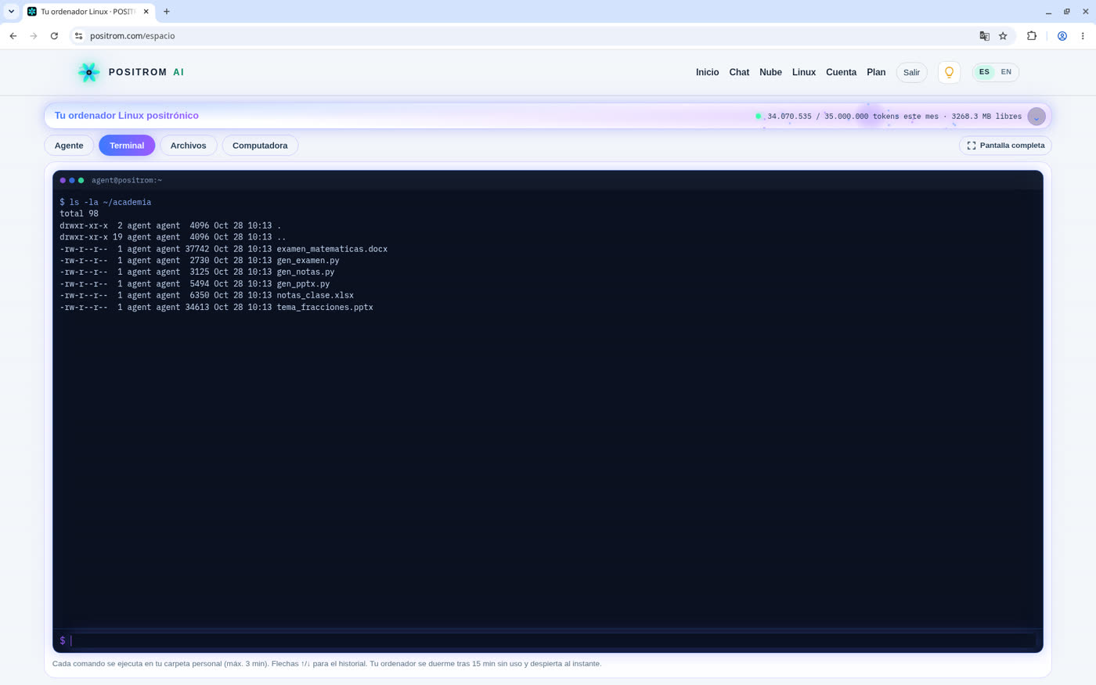Switch language to EN
Screen dimensions: 1096x685
(1006, 72)
